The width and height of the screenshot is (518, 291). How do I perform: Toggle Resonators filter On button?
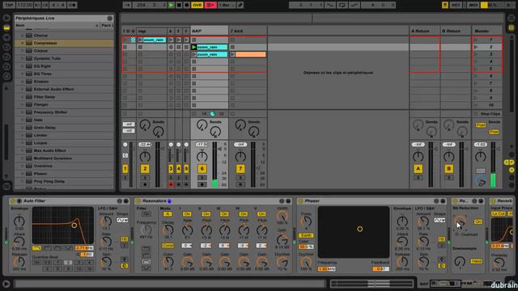point(146,214)
